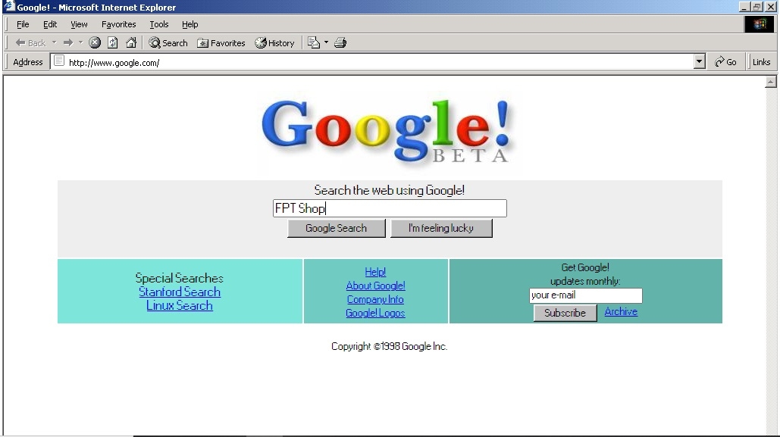Open the address bar dropdown
The image size is (780, 437).
(x=698, y=61)
